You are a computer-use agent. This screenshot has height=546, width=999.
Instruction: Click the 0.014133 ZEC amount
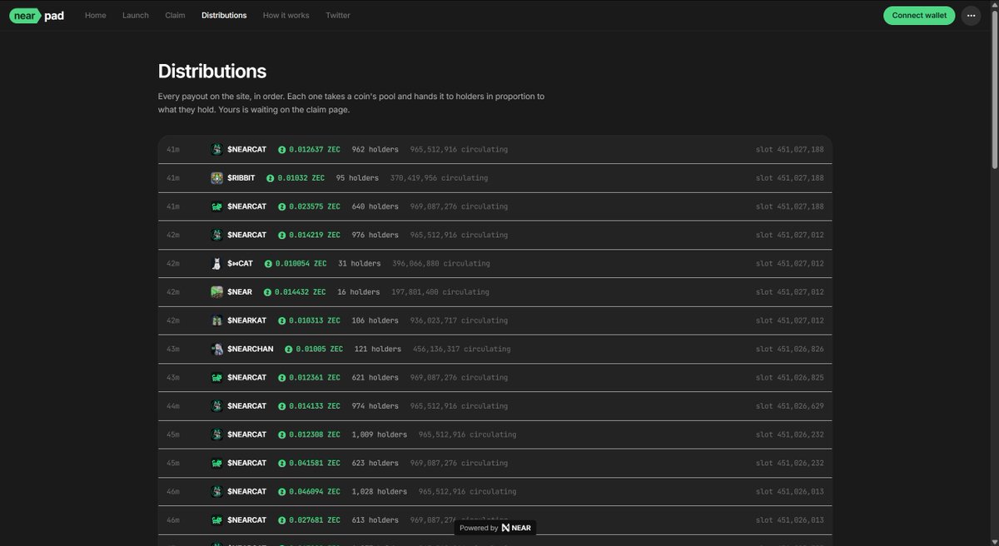click(315, 406)
